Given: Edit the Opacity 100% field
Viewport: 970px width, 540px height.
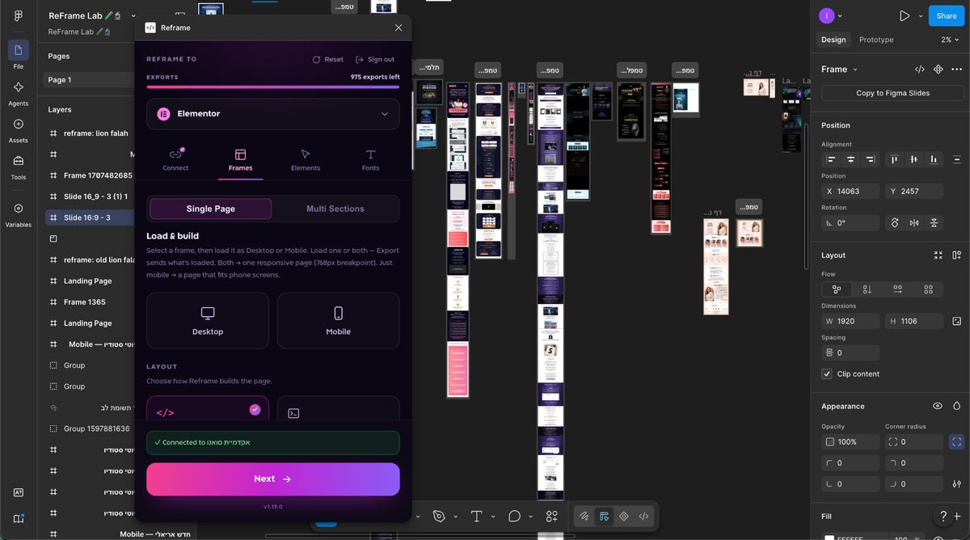Looking at the screenshot, I should click(x=850, y=442).
